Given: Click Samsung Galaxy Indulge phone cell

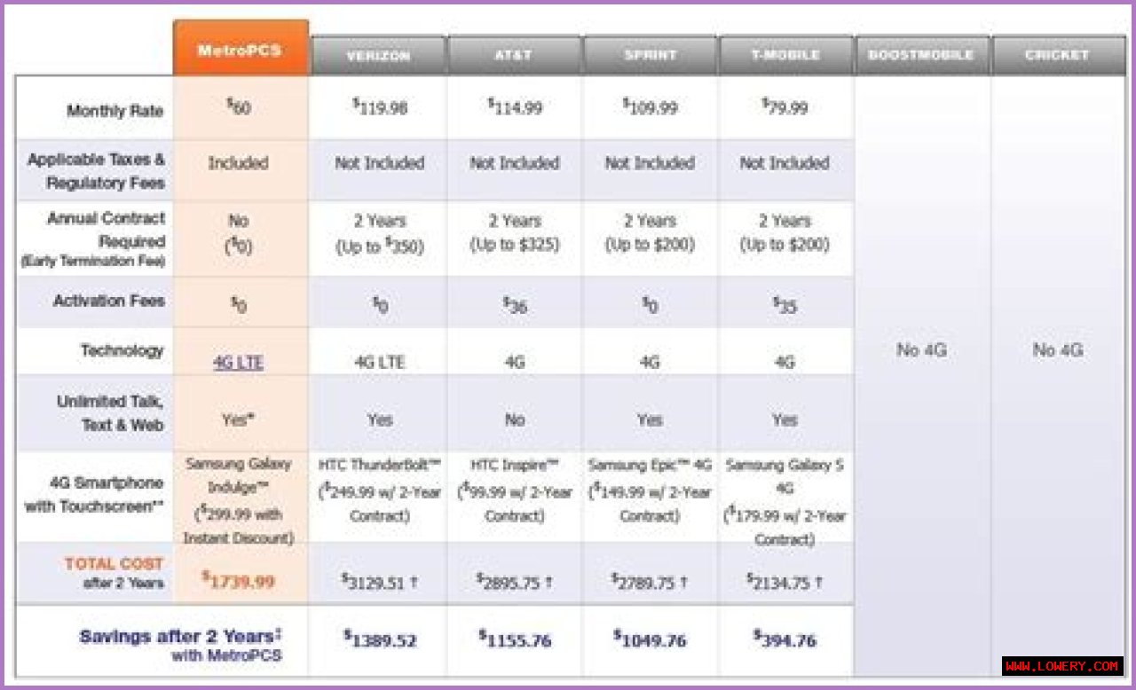Looking at the screenshot, I should coord(238,501).
